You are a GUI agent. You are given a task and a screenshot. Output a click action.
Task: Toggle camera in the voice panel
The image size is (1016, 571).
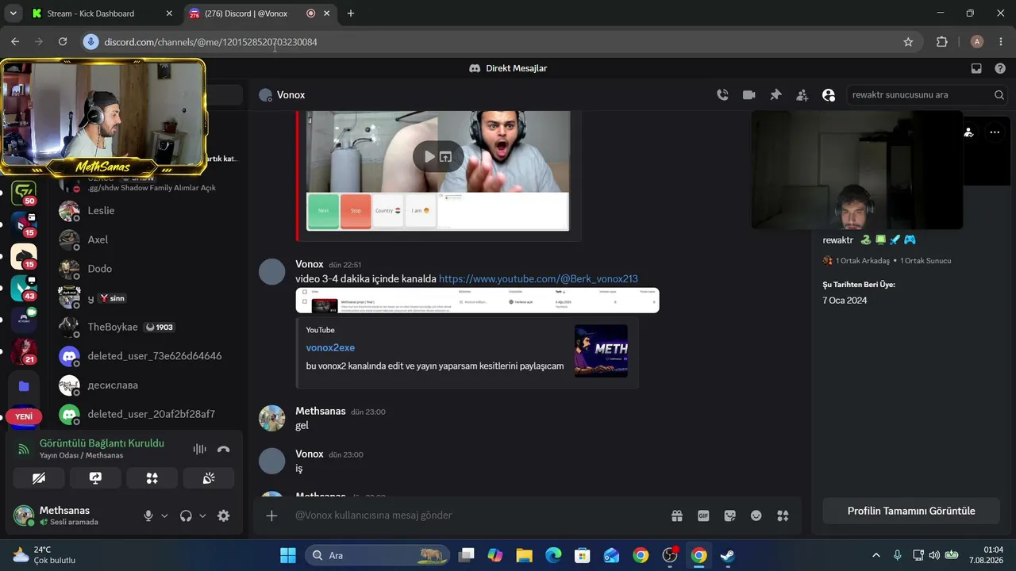[39, 478]
